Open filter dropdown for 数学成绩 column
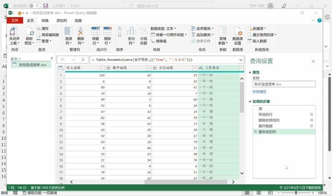The image size is (332, 196). (x=148, y=68)
